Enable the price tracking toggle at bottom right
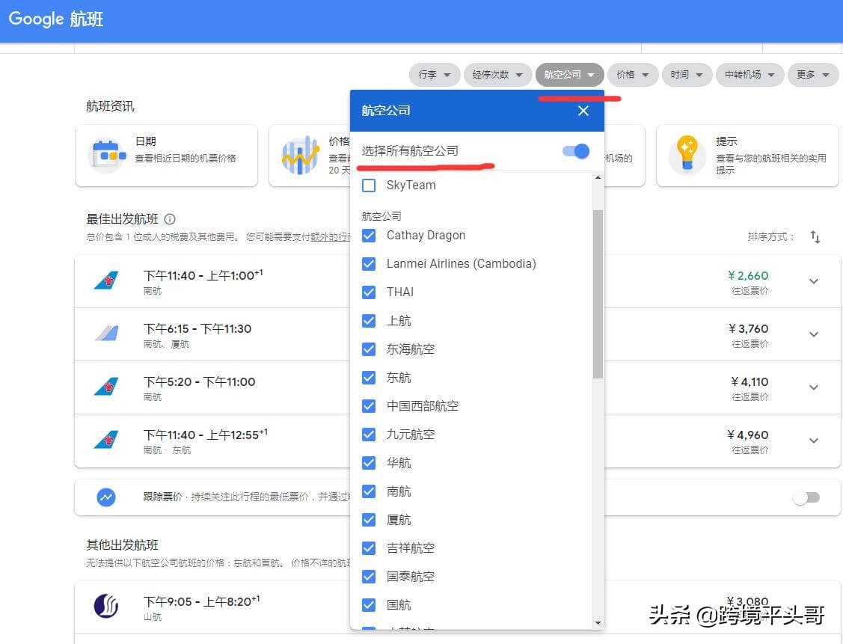Image resolution: width=843 pixels, height=644 pixels. pyautogui.click(x=806, y=497)
